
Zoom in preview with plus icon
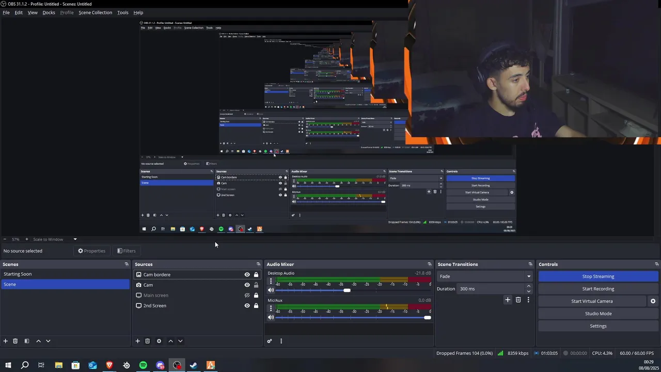[x=27, y=239]
